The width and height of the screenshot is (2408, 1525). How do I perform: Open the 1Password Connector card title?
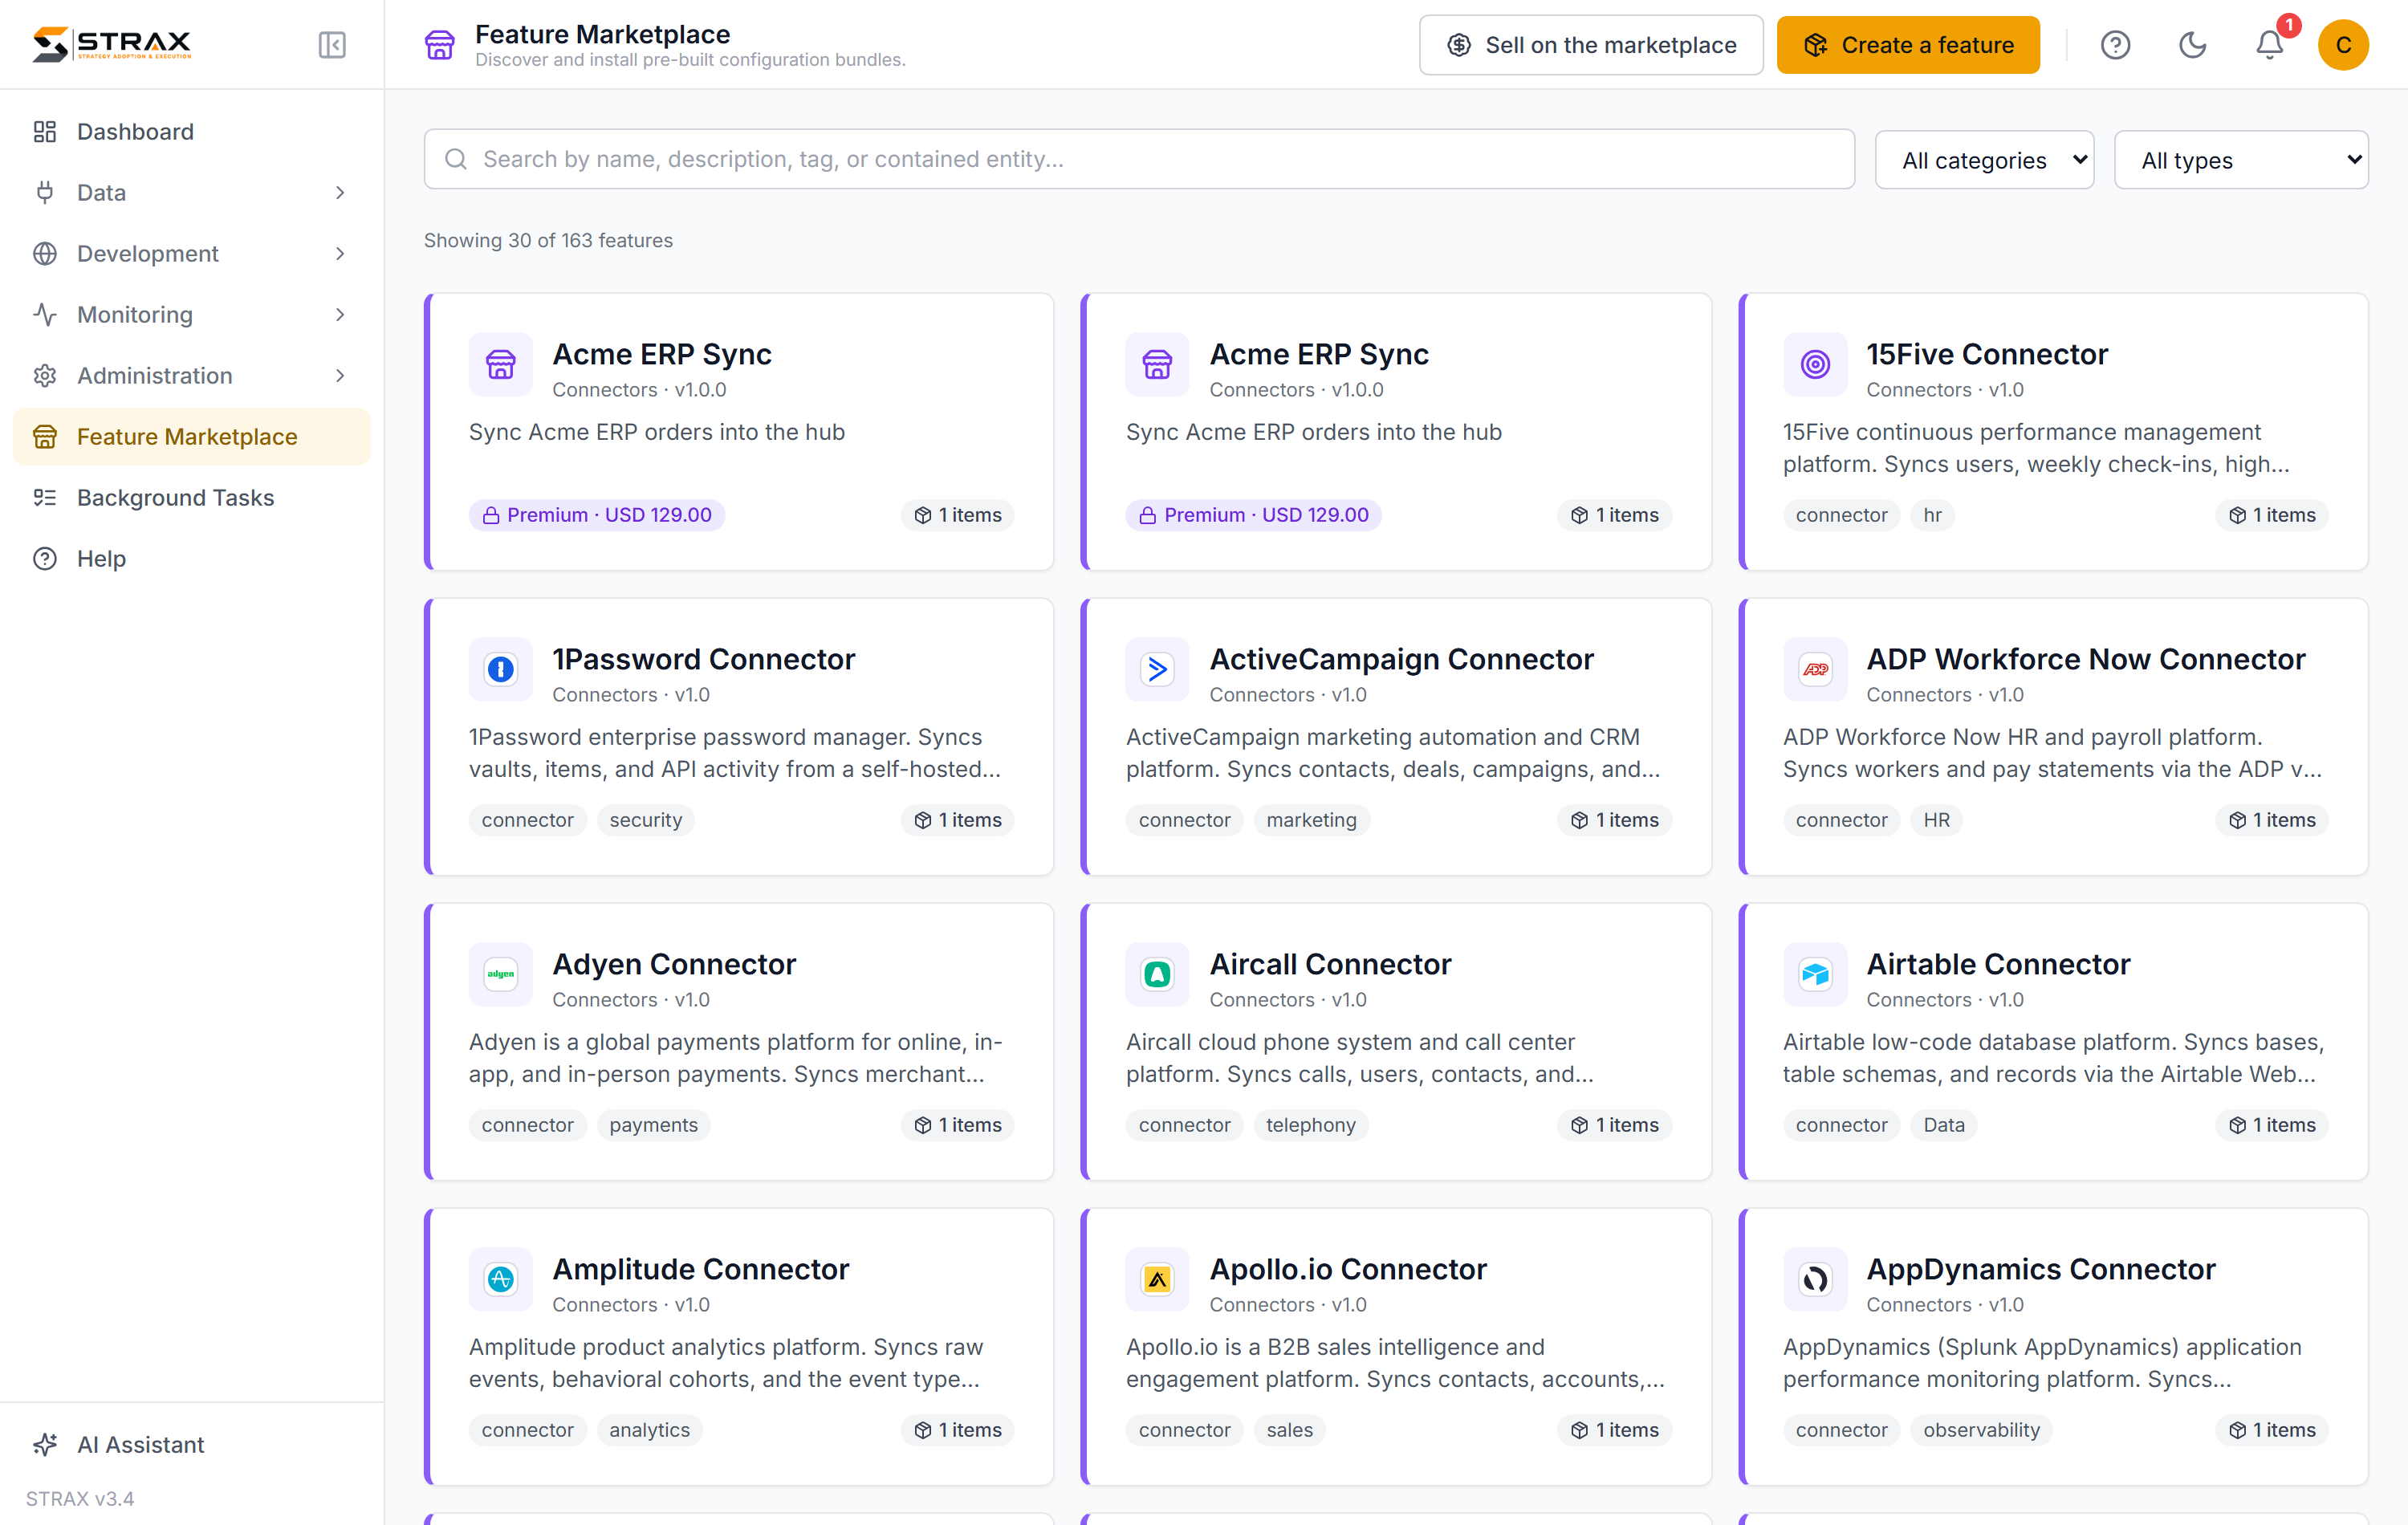point(703,659)
